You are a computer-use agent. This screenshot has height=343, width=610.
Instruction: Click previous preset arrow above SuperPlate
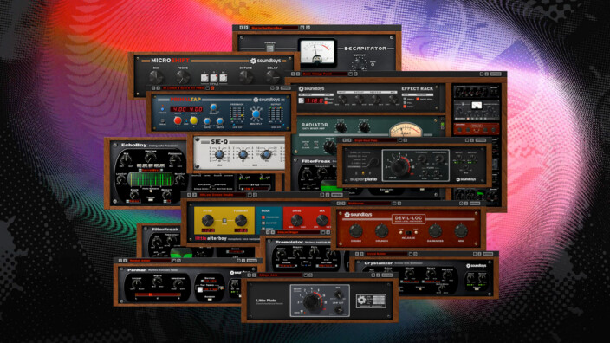pos(344,140)
